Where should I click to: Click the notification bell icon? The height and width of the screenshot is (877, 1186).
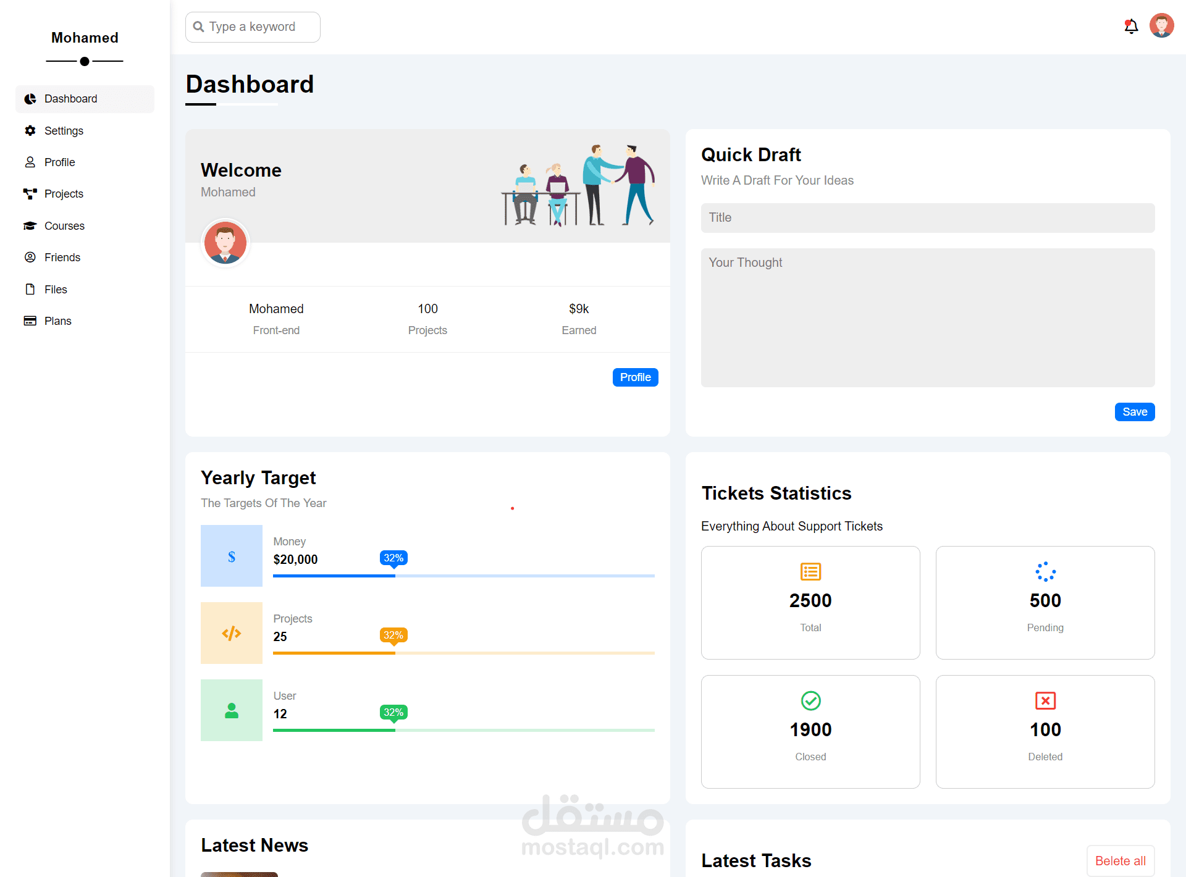[1131, 26]
